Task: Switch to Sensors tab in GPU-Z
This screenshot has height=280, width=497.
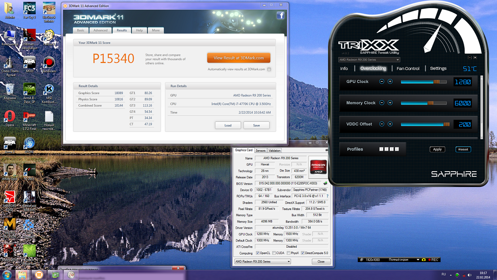Action: coord(260,151)
